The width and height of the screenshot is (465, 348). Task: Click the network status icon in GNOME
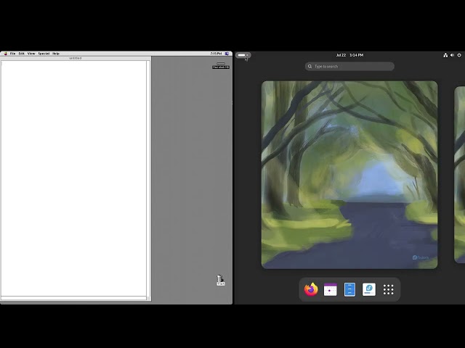point(445,55)
